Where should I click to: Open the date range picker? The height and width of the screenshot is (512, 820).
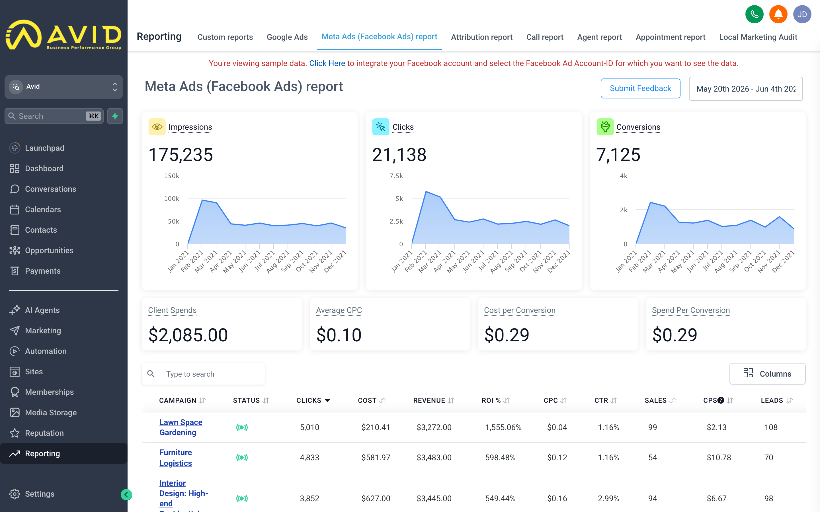745,89
